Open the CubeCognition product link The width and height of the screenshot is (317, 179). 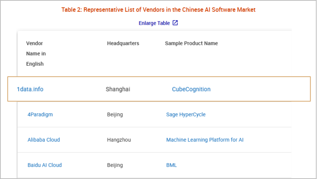(x=191, y=89)
